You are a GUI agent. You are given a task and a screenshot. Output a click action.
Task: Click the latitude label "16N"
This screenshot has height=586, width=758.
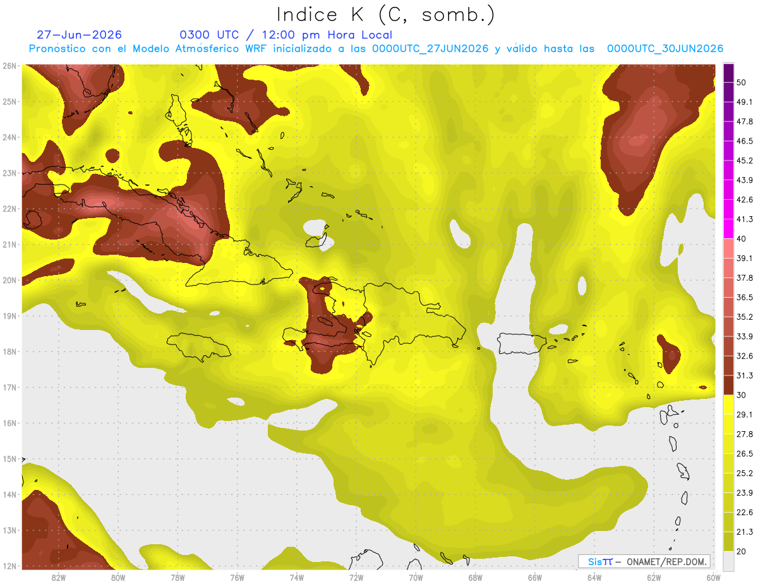[9, 423]
